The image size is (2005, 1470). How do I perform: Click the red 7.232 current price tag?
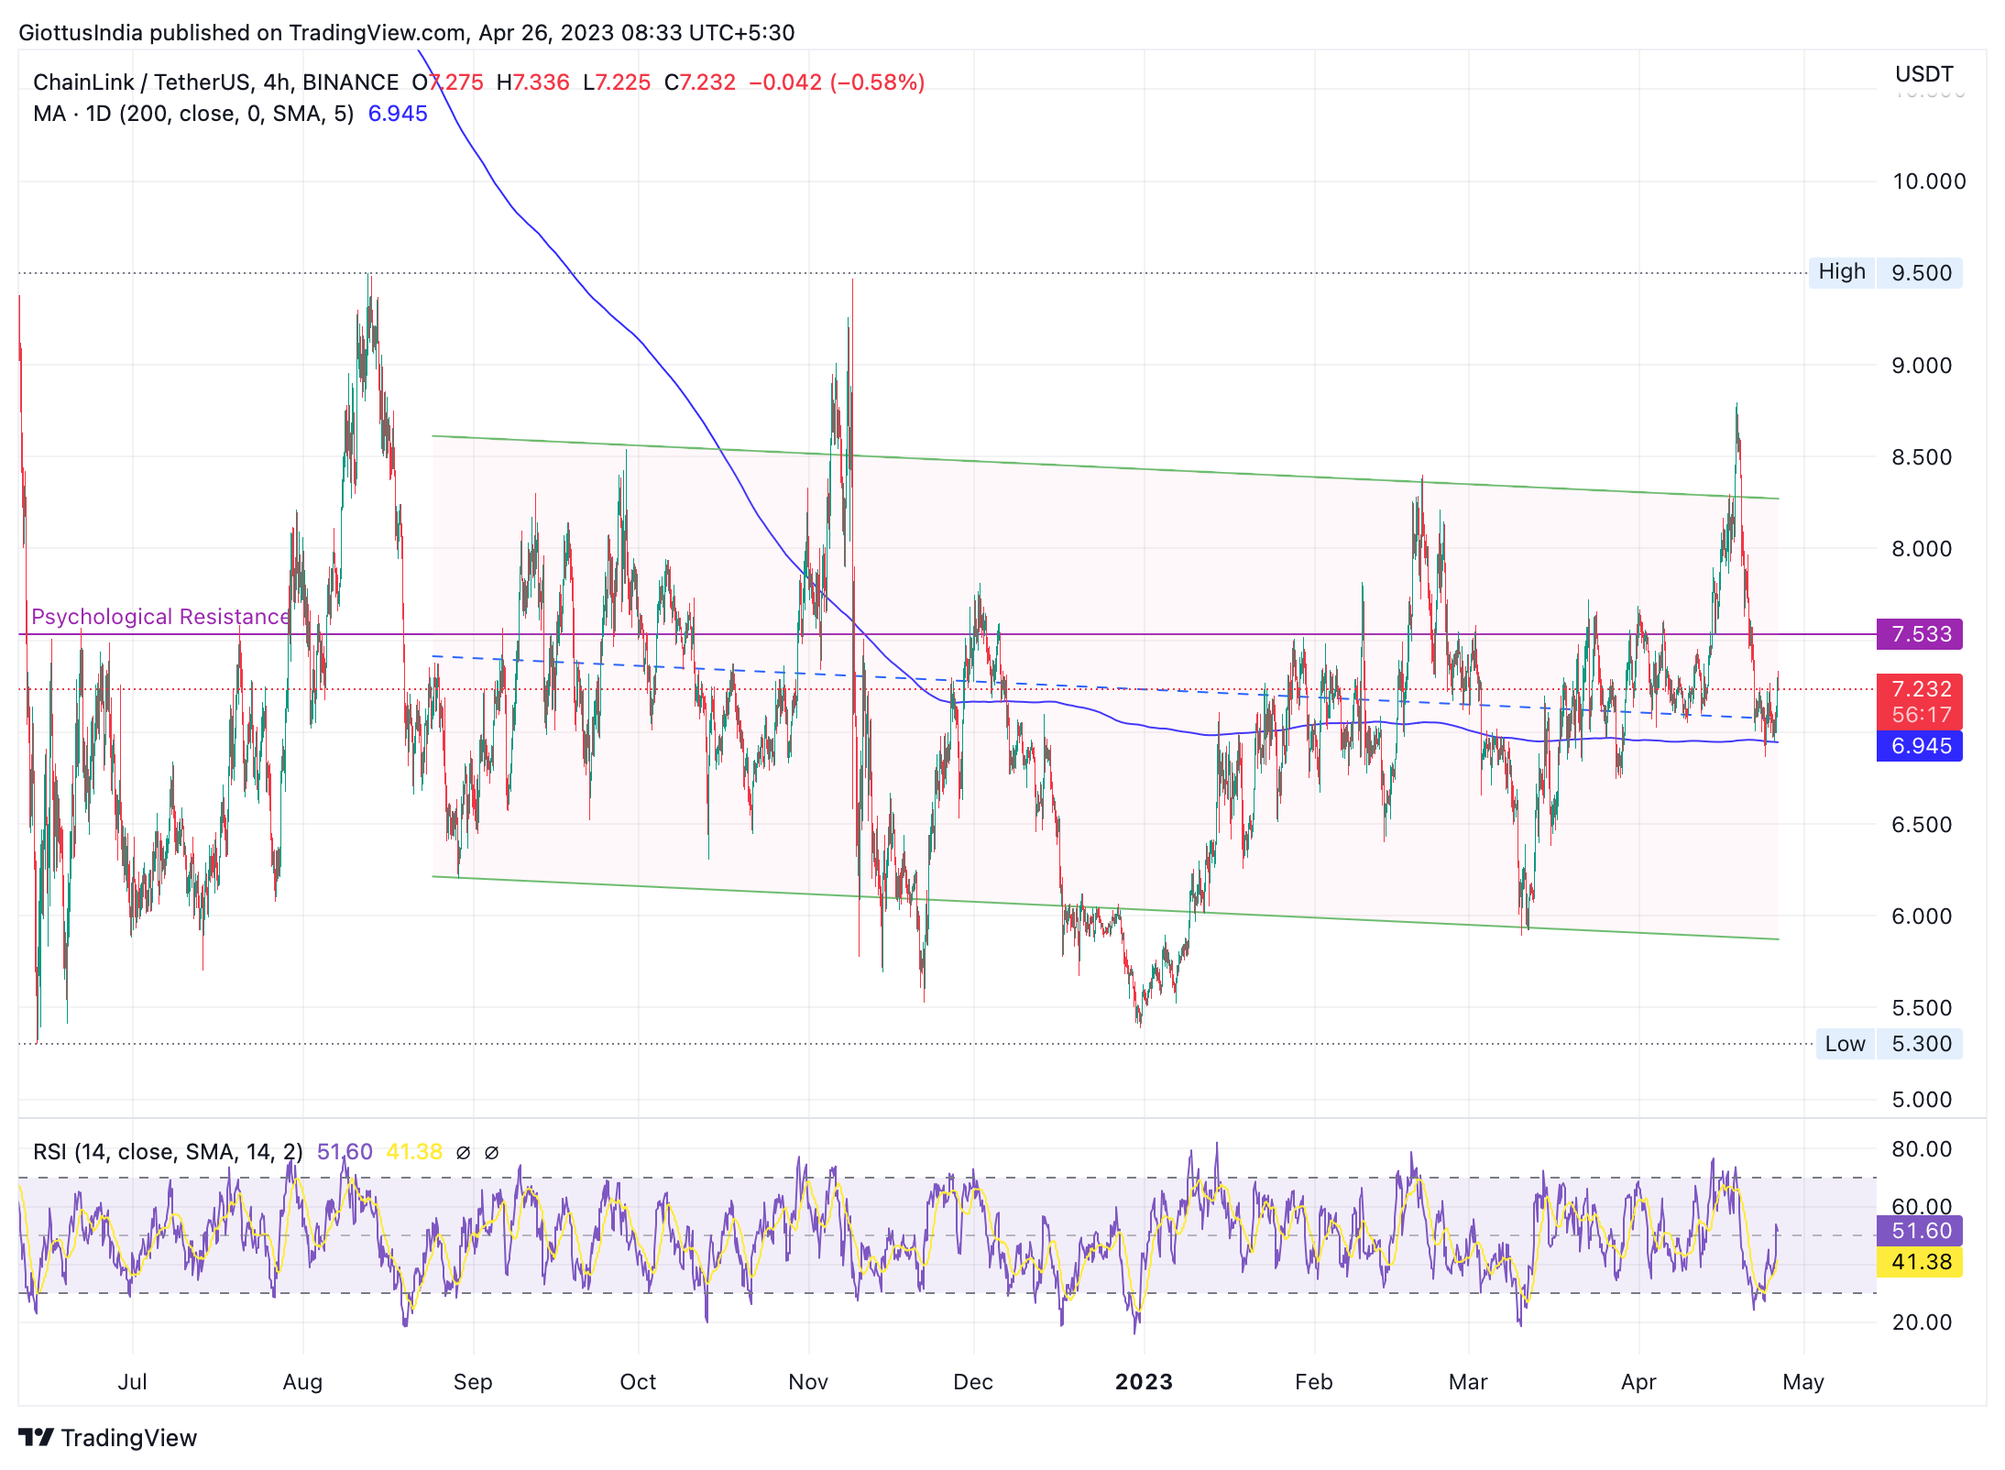pyautogui.click(x=1920, y=689)
